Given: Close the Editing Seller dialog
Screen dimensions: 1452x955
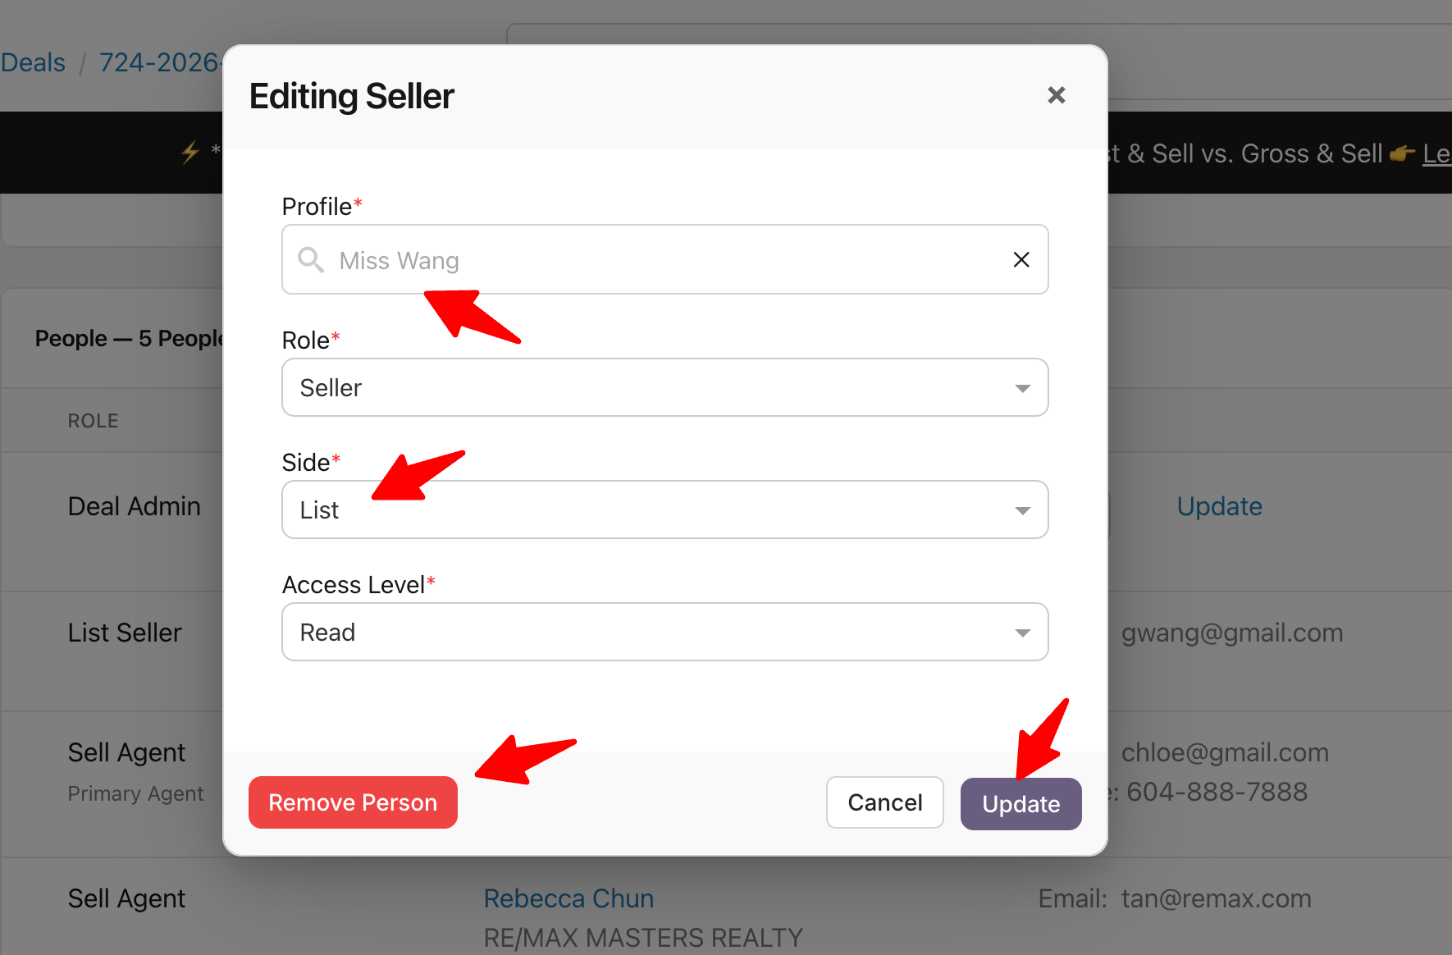Looking at the screenshot, I should (x=1056, y=95).
